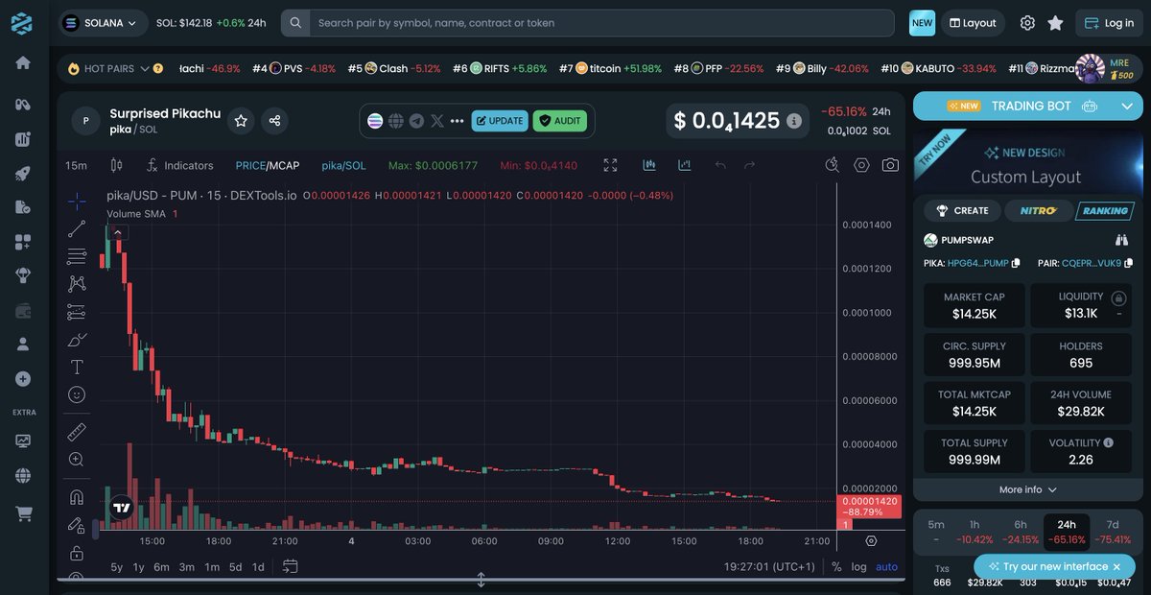Take a chart snapshot with camera icon
Screen dimensions: 1151x595
click(x=890, y=165)
